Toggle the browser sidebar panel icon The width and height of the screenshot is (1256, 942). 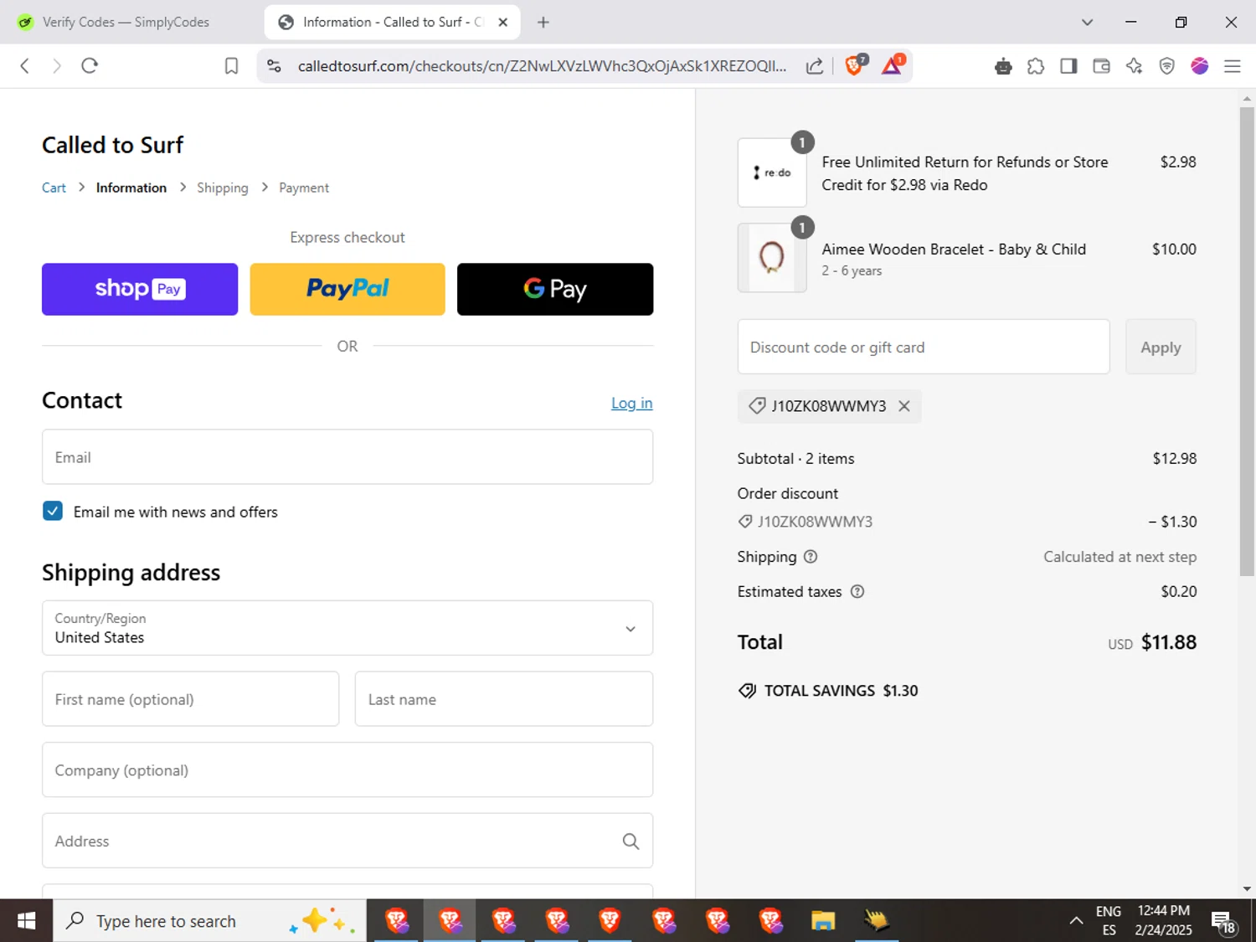pos(1068,66)
